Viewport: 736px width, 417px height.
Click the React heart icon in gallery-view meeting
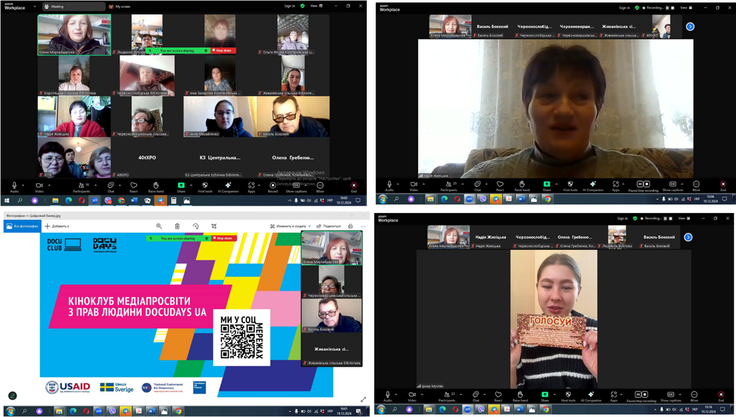[133, 185]
